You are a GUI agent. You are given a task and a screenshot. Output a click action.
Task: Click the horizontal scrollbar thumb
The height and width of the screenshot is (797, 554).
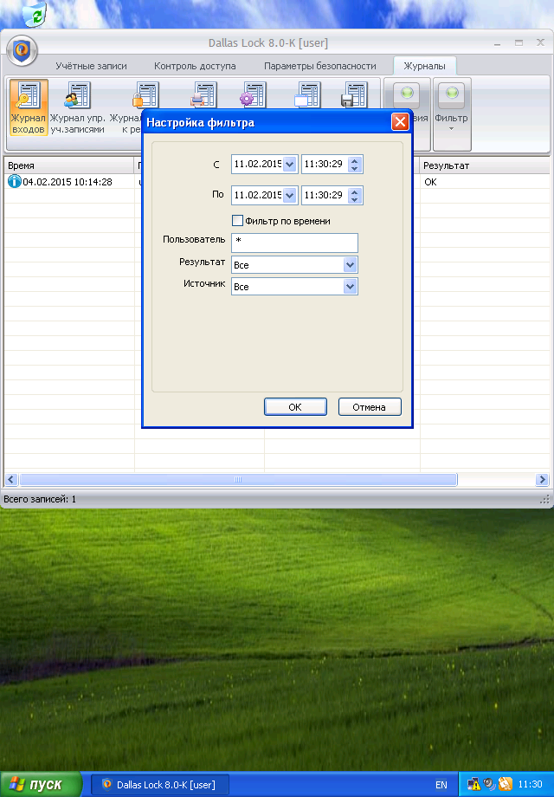238,479
